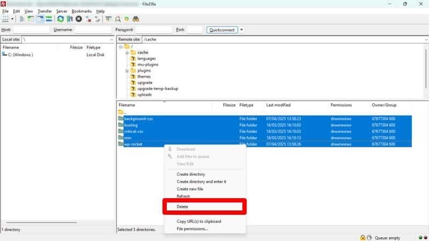Select C: (Windows) in local file list
Image resolution: width=429 pixels, height=241 pixels.
(20, 55)
